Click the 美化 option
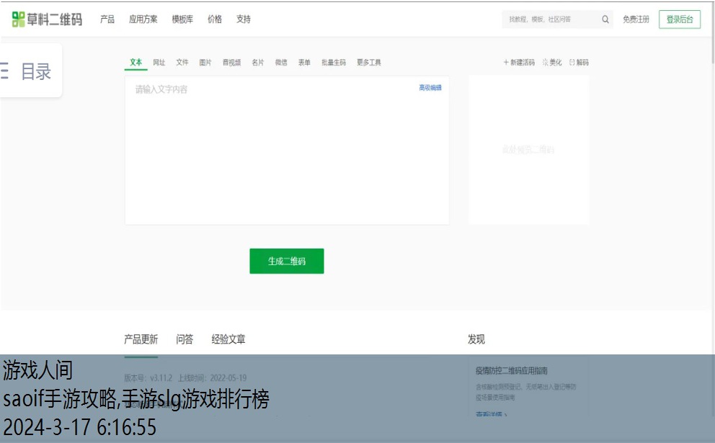This screenshot has width=715, height=443. pyautogui.click(x=552, y=63)
